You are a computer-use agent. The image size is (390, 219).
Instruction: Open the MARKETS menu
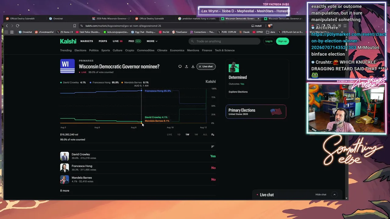(87, 41)
